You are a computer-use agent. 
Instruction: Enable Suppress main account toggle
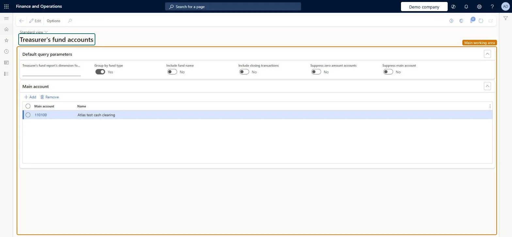[x=388, y=72]
